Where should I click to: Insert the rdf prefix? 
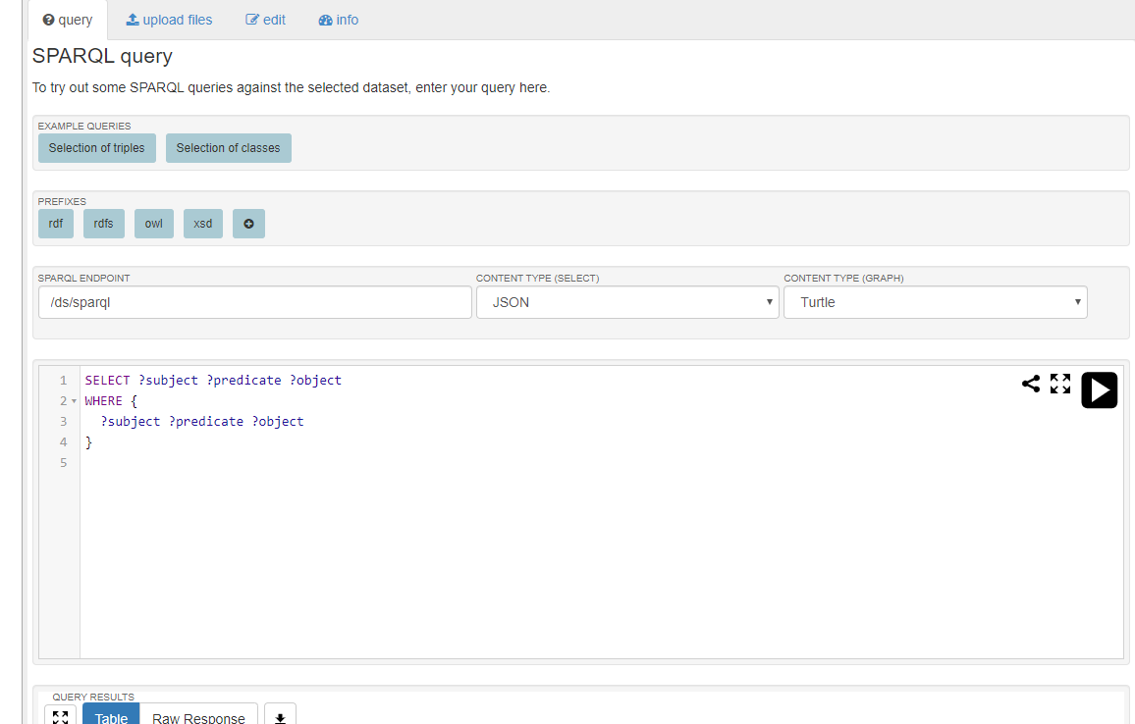click(56, 224)
